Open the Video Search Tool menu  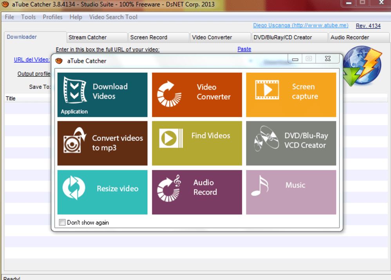(x=113, y=17)
